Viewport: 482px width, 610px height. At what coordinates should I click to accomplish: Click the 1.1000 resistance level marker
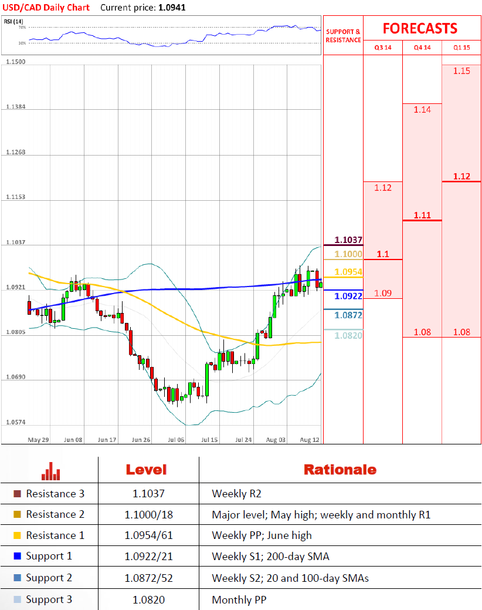(x=348, y=254)
